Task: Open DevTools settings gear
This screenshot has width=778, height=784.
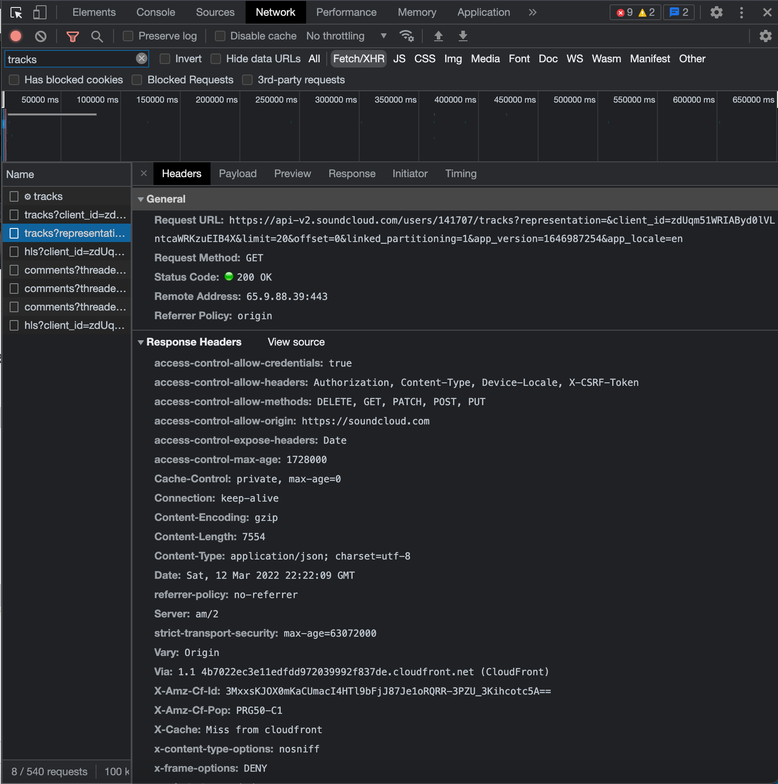Action: pyautogui.click(x=717, y=12)
